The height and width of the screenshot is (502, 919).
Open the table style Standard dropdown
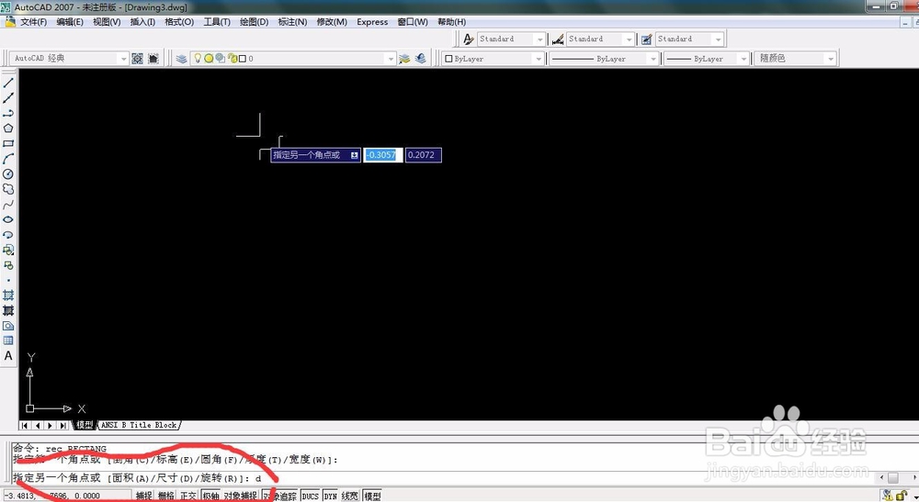pos(718,39)
